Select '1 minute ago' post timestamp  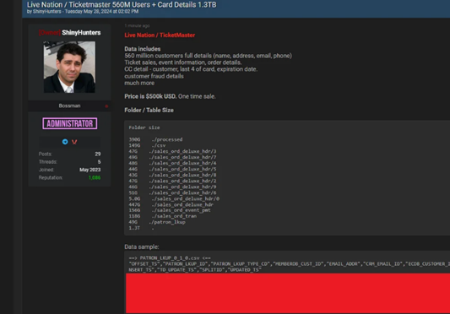[x=137, y=26]
